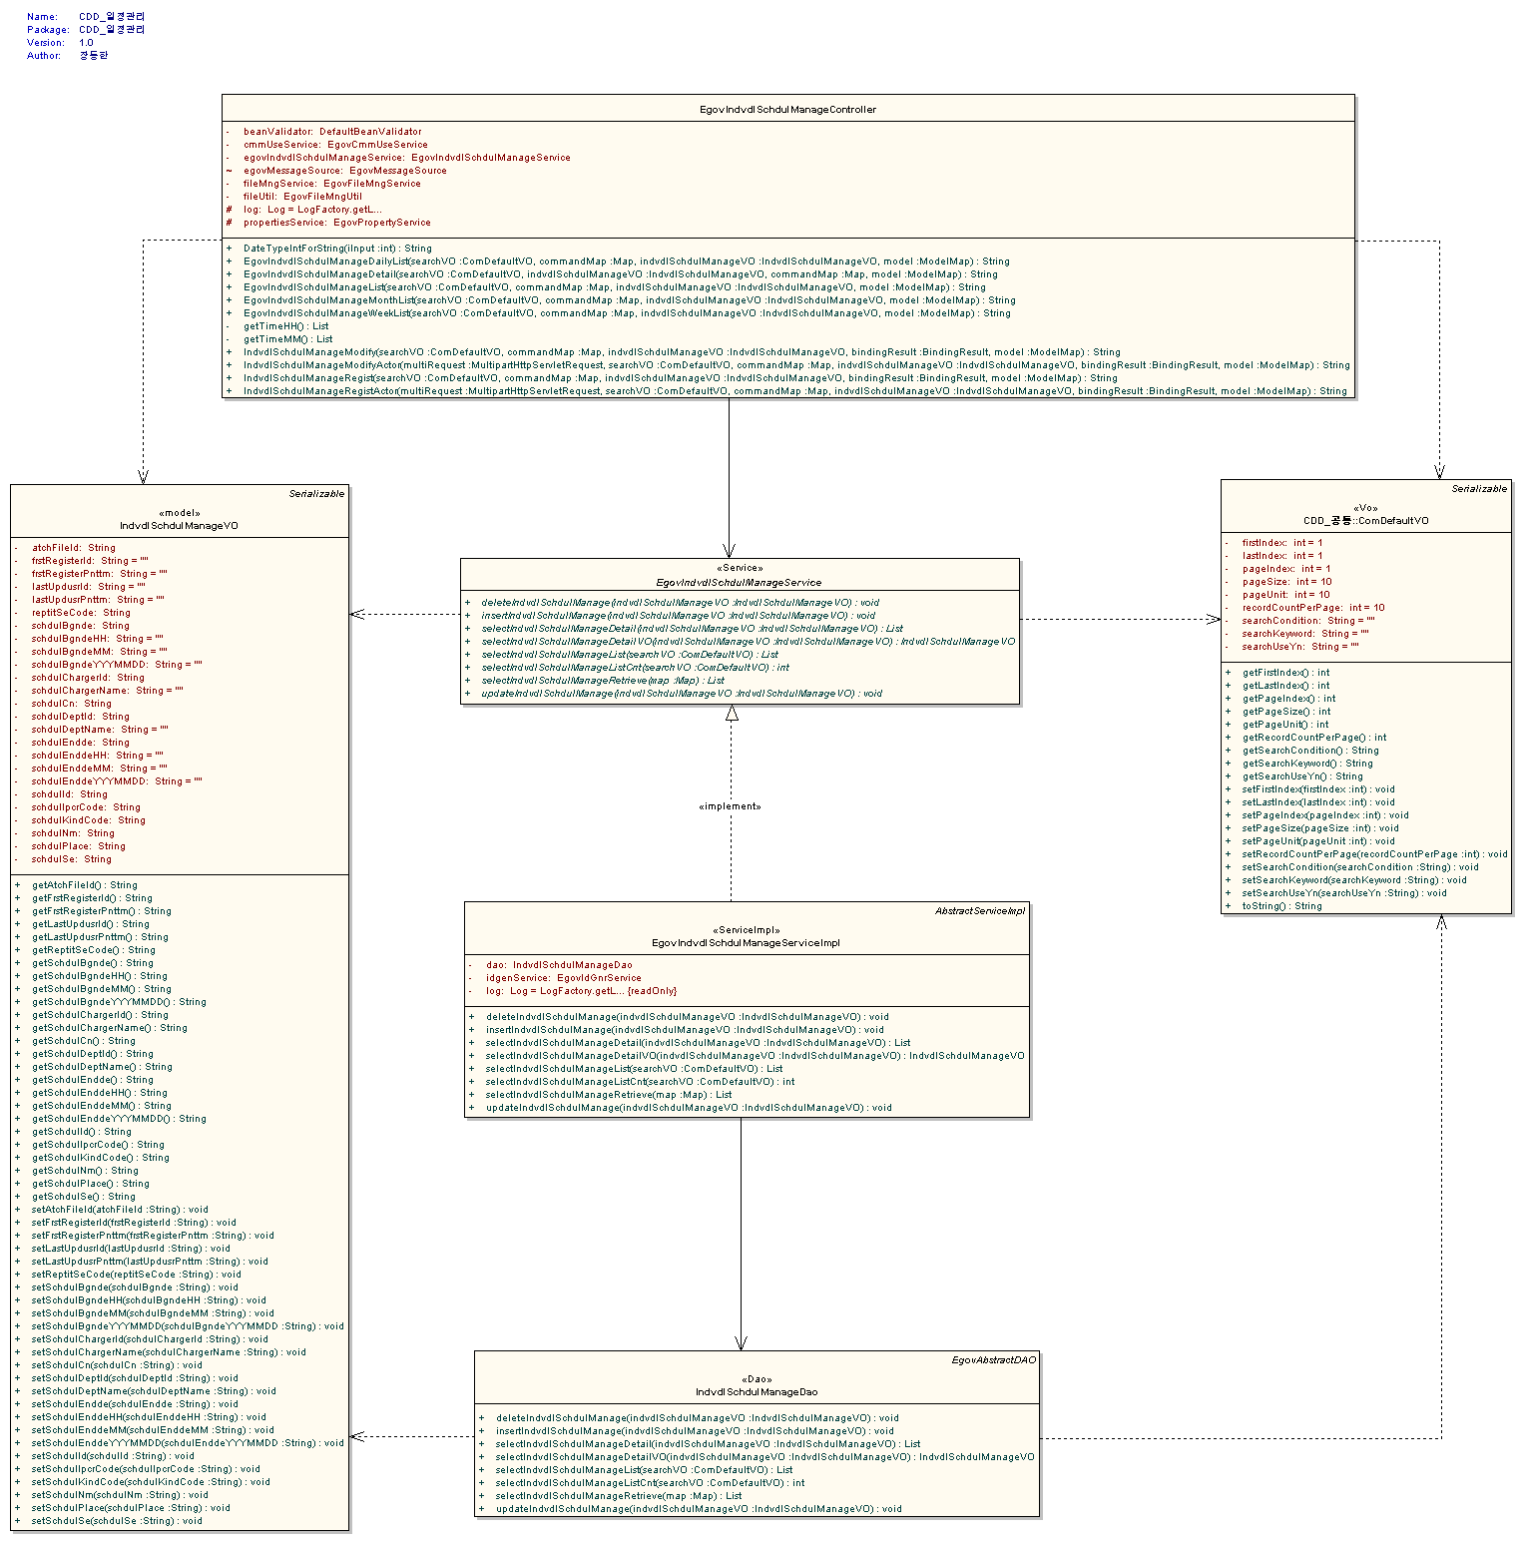Screen dimensions: 1522x1541
Task: Click the AbstractServiceImpl parent label
Action: coord(979,911)
